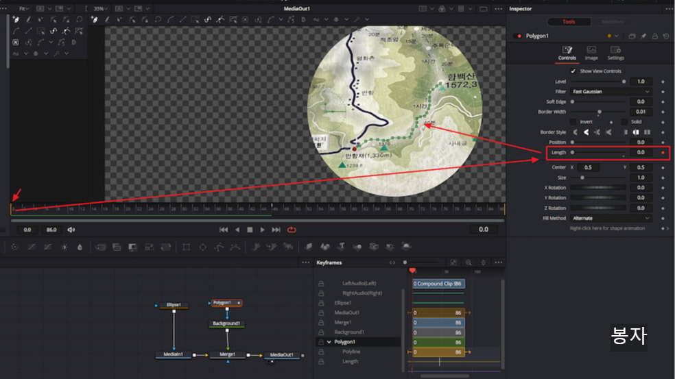Viewport: 675px width, 379px height.
Task: Click Center X value field
Action: click(588, 167)
